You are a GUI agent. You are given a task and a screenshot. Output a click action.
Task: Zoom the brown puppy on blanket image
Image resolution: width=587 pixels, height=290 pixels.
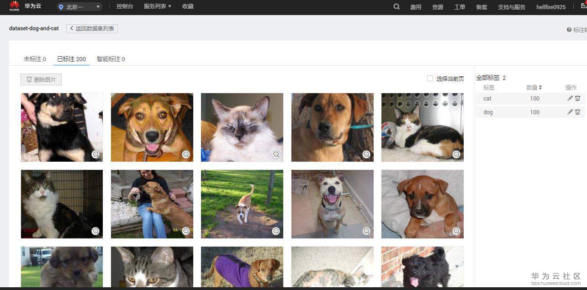[456, 231]
